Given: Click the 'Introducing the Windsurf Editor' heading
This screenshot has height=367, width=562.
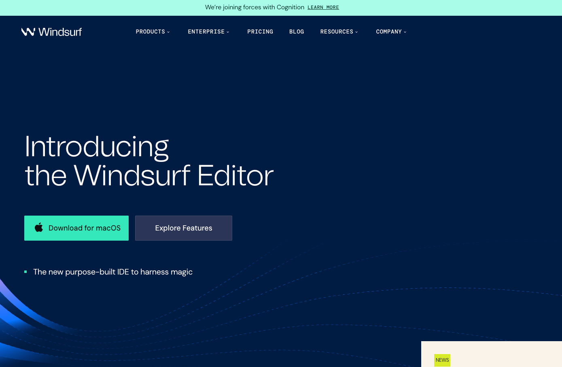Looking at the screenshot, I should click(149, 161).
